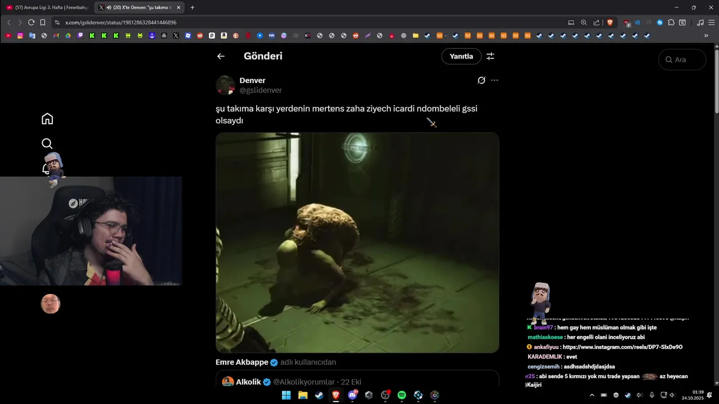Open site settings icon in address bar
This screenshot has width=719, height=404.
57,22
